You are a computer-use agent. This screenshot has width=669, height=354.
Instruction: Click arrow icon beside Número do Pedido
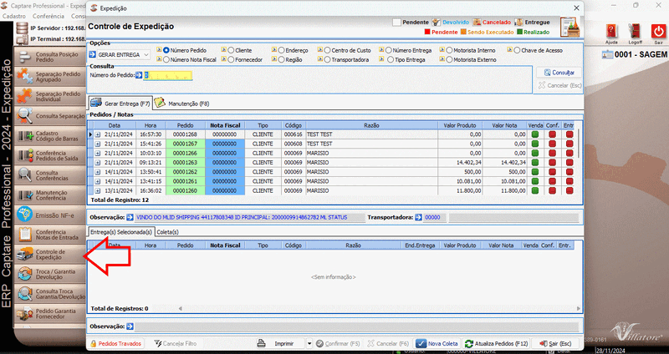(x=139, y=75)
